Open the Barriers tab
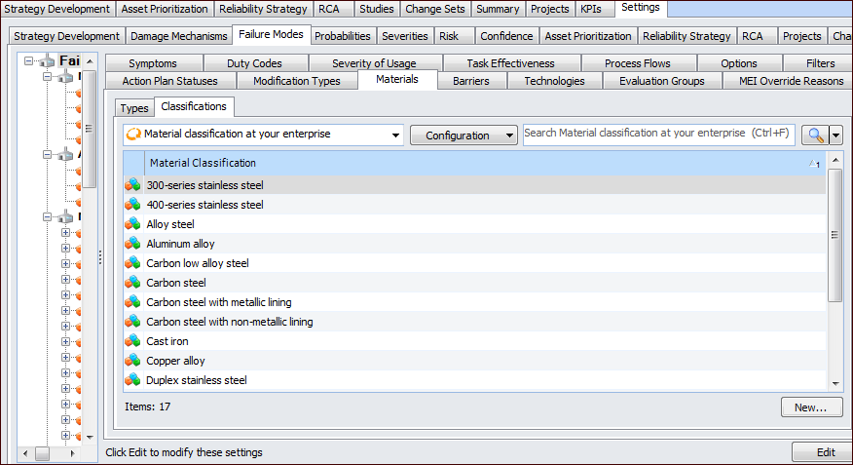The width and height of the screenshot is (853, 465). [471, 81]
